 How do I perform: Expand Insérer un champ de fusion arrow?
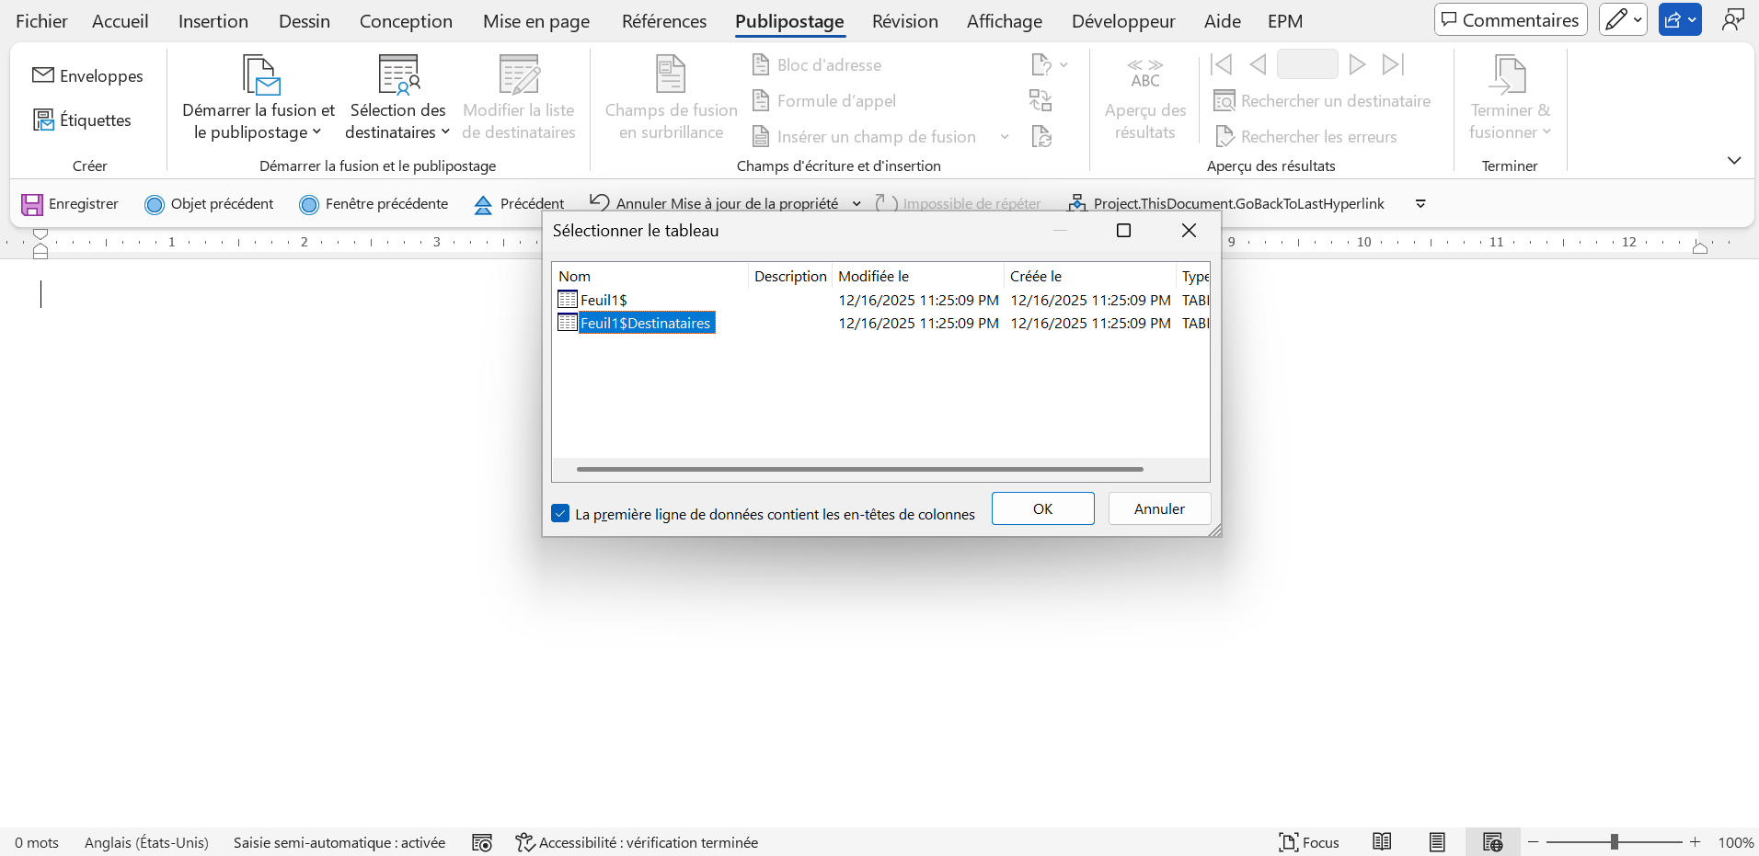point(1005,137)
